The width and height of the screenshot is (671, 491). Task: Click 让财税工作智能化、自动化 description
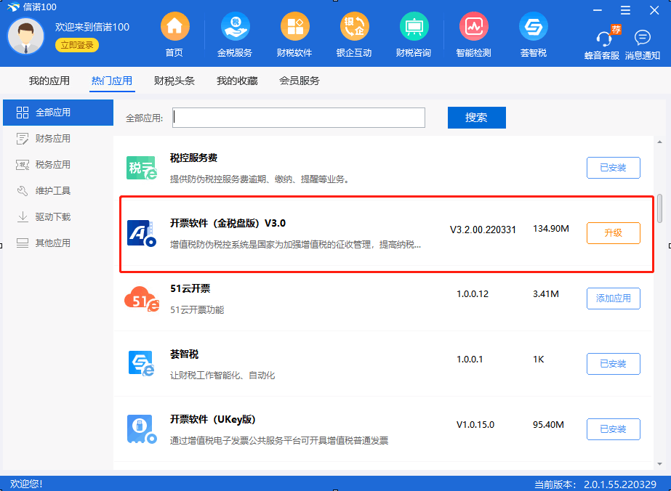pos(222,376)
